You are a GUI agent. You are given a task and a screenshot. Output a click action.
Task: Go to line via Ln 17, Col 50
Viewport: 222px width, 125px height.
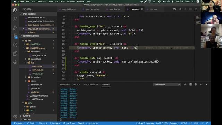point(162,123)
